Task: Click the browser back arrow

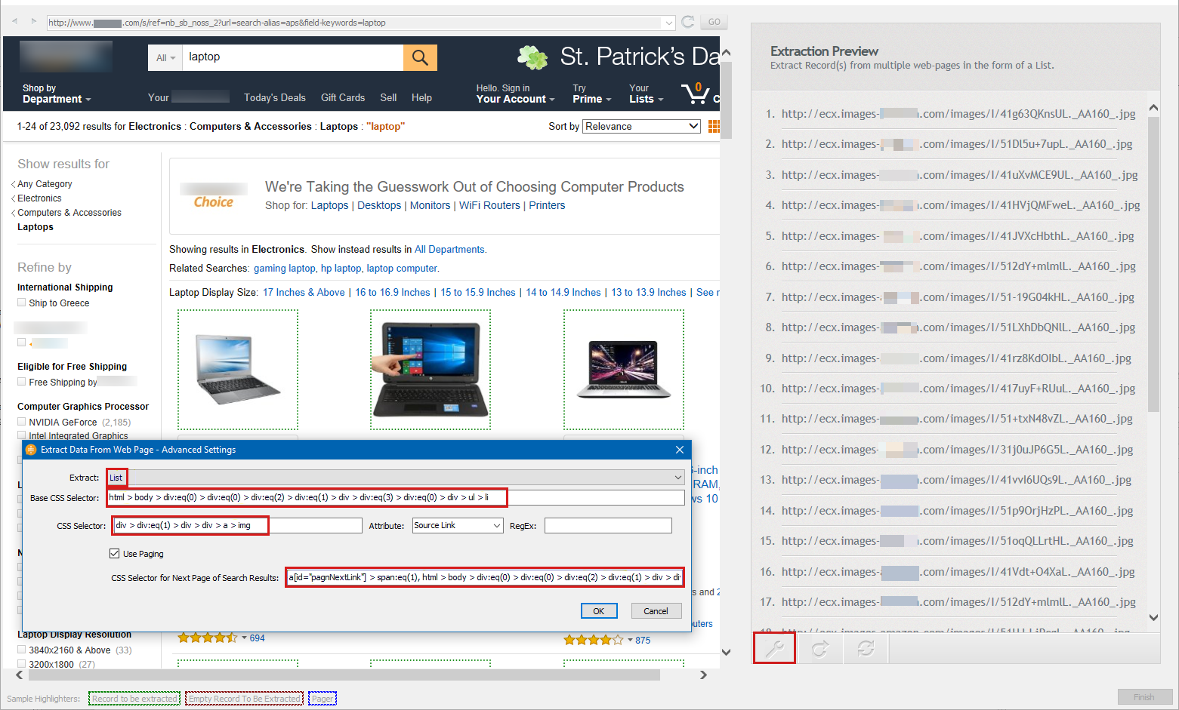Action: [x=14, y=21]
